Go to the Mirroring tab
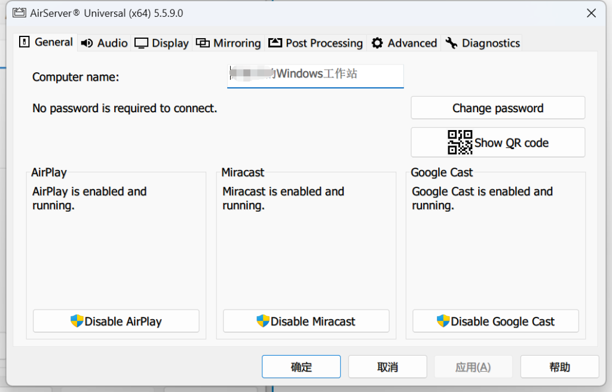Screen dimensions: 612x392 pyautogui.click(x=228, y=43)
